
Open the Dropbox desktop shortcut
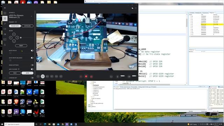29,92
